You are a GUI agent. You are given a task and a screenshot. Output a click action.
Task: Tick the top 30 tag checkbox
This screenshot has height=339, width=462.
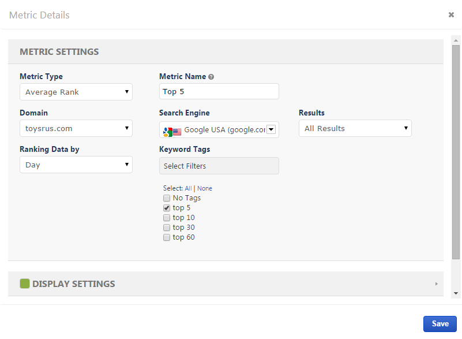point(167,228)
